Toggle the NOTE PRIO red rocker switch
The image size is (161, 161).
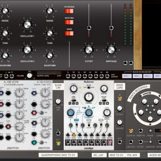69,22
